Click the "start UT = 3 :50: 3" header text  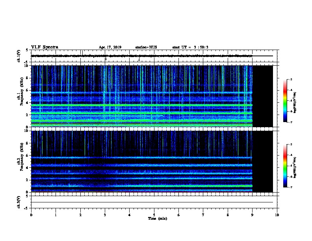point(190,47)
